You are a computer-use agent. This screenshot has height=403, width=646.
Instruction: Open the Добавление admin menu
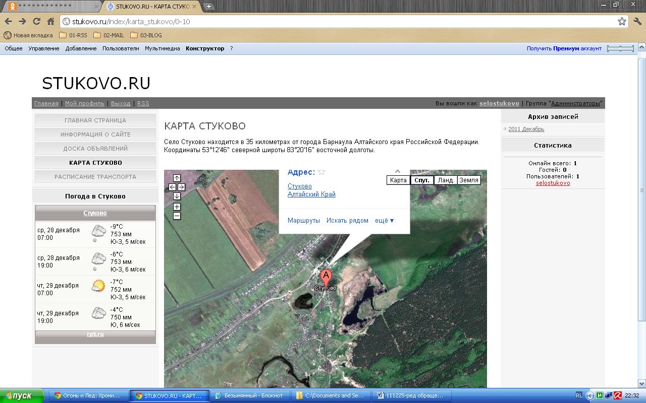pyautogui.click(x=81, y=48)
